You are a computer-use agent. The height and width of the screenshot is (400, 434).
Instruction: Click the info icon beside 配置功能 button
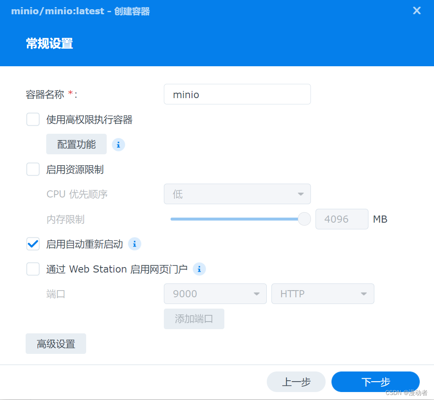118,144
